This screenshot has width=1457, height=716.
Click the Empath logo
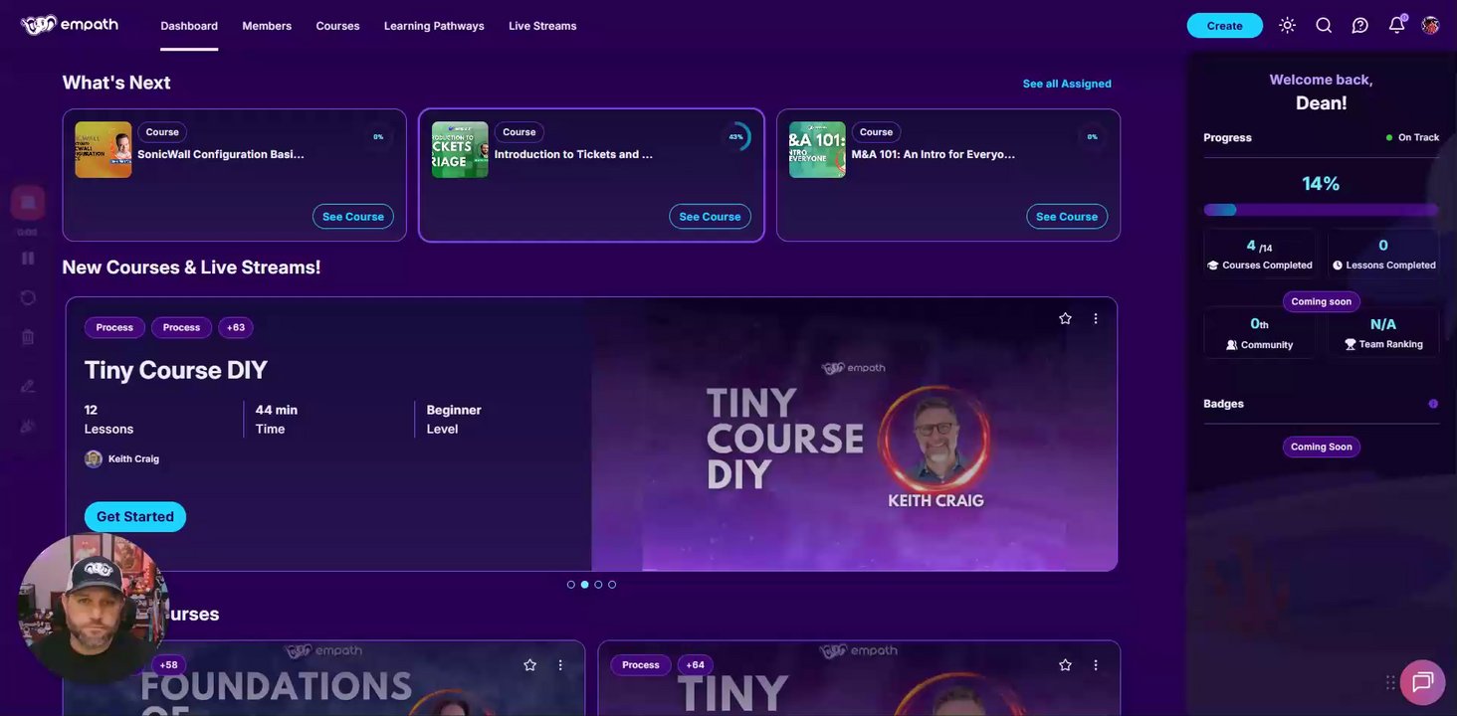click(69, 25)
